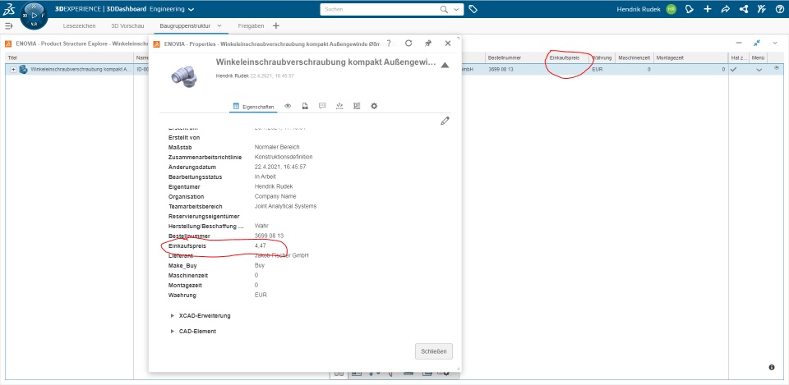Click the Bestellnummer column header
Viewport: 789px width, 385px height.
point(505,58)
